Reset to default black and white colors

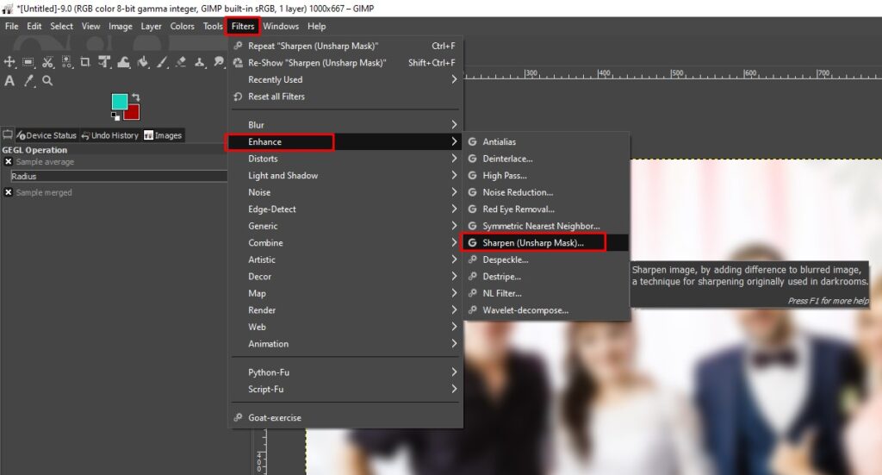coord(115,116)
